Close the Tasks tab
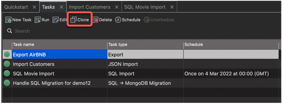Screen dimensions: 282x104 [x=61, y=7]
